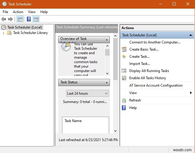Screen dimensions: 195x153
Task: Click Enable All Tasks History action
Action: pos(148,78)
